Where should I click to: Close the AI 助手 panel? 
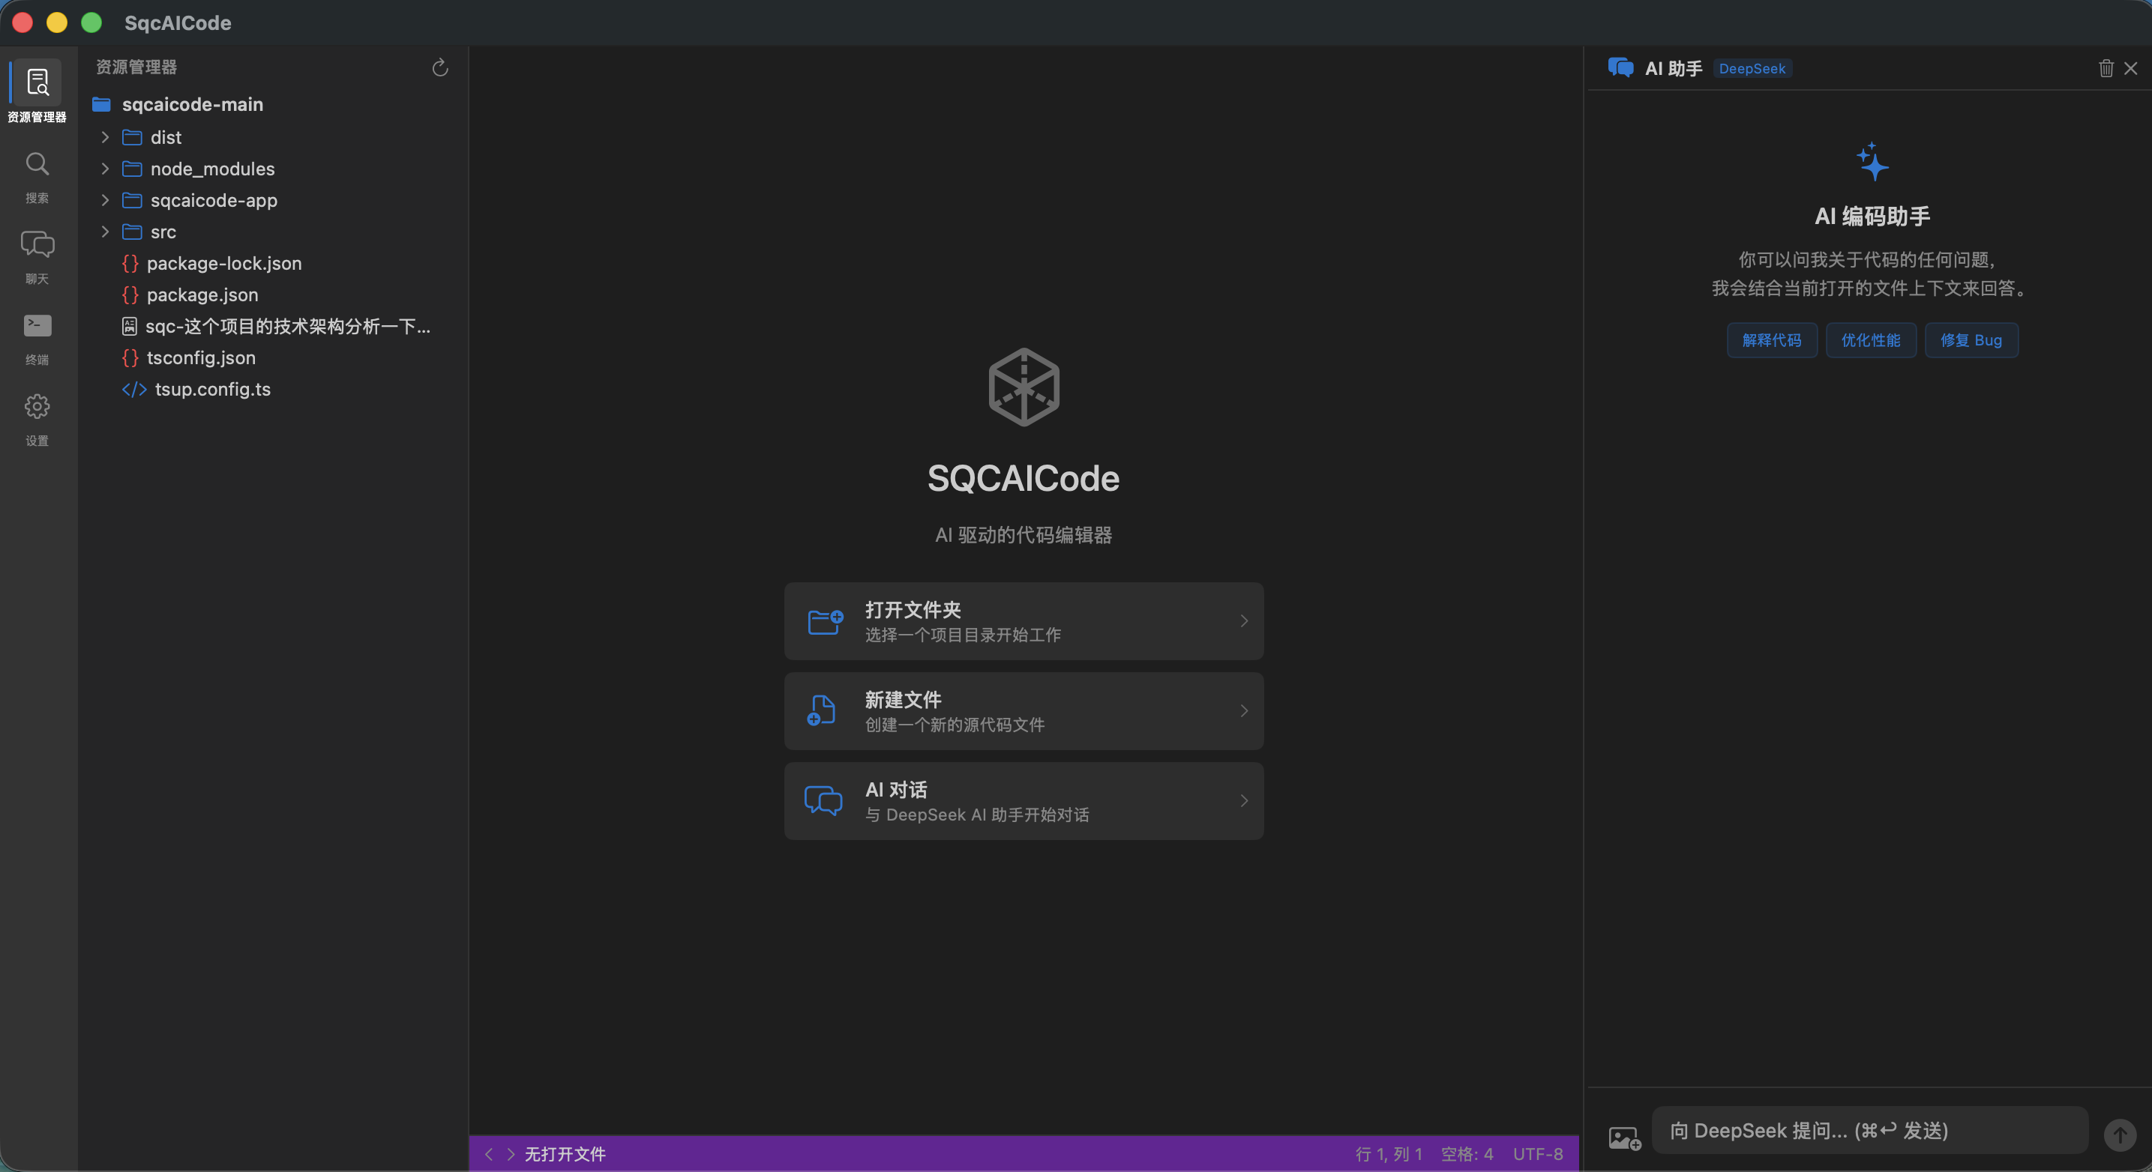pyautogui.click(x=2131, y=68)
